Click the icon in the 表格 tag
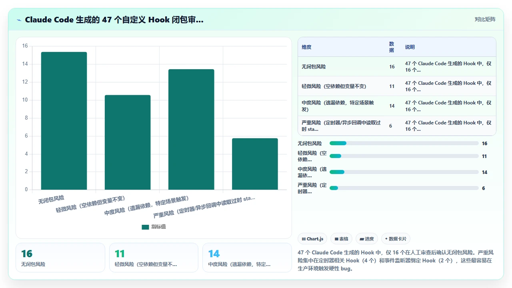 pyautogui.click(x=337, y=239)
